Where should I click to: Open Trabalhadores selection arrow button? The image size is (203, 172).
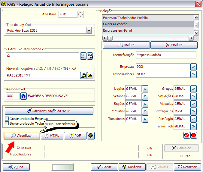[x=193, y=74]
